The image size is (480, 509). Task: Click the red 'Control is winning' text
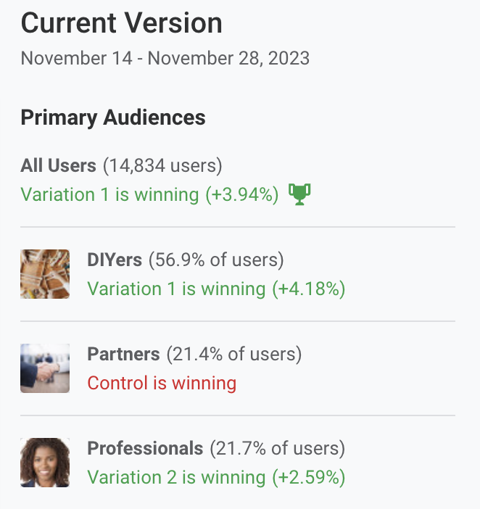162,383
